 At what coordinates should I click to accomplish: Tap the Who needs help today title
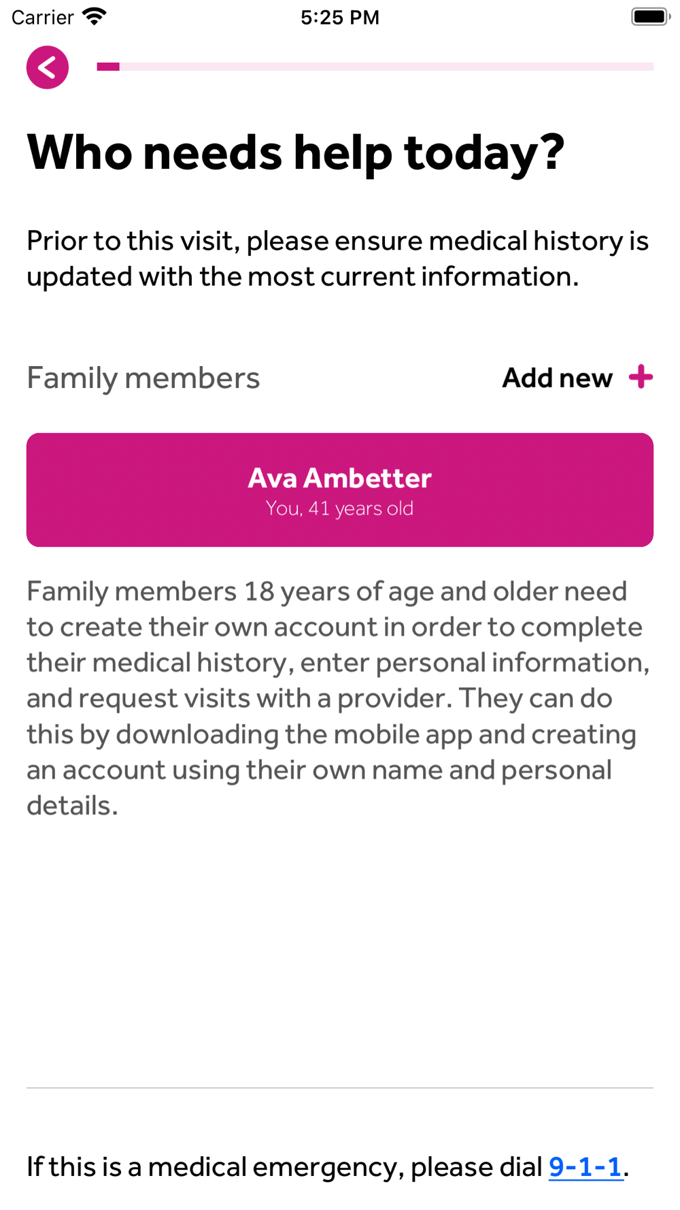click(295, 152)
